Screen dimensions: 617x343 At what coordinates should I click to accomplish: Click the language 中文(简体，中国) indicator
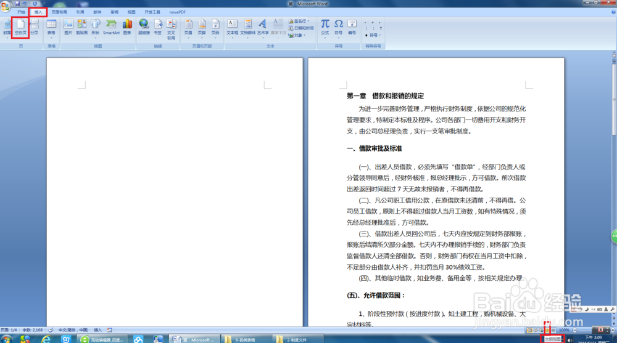[73, 330]
